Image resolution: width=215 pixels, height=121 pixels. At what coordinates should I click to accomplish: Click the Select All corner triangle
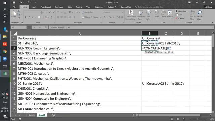[15, 33]
